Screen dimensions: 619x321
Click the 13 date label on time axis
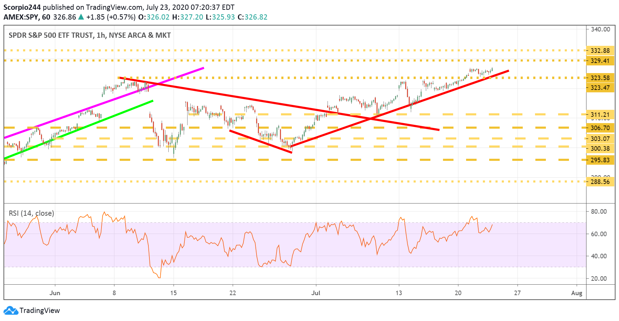[x=399, y=293]
